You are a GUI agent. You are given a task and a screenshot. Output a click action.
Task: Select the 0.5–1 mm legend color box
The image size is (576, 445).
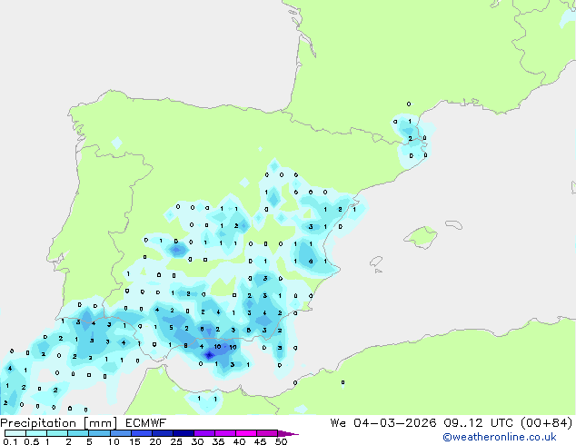coord(36,433)
